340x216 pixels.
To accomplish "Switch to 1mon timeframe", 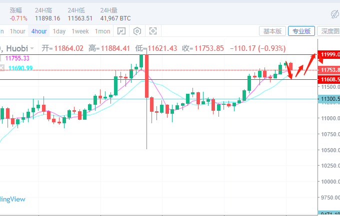I will pos(103,31).
